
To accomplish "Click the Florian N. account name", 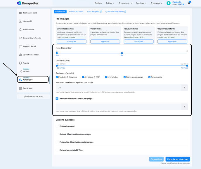I will click(x=177, y=2).
